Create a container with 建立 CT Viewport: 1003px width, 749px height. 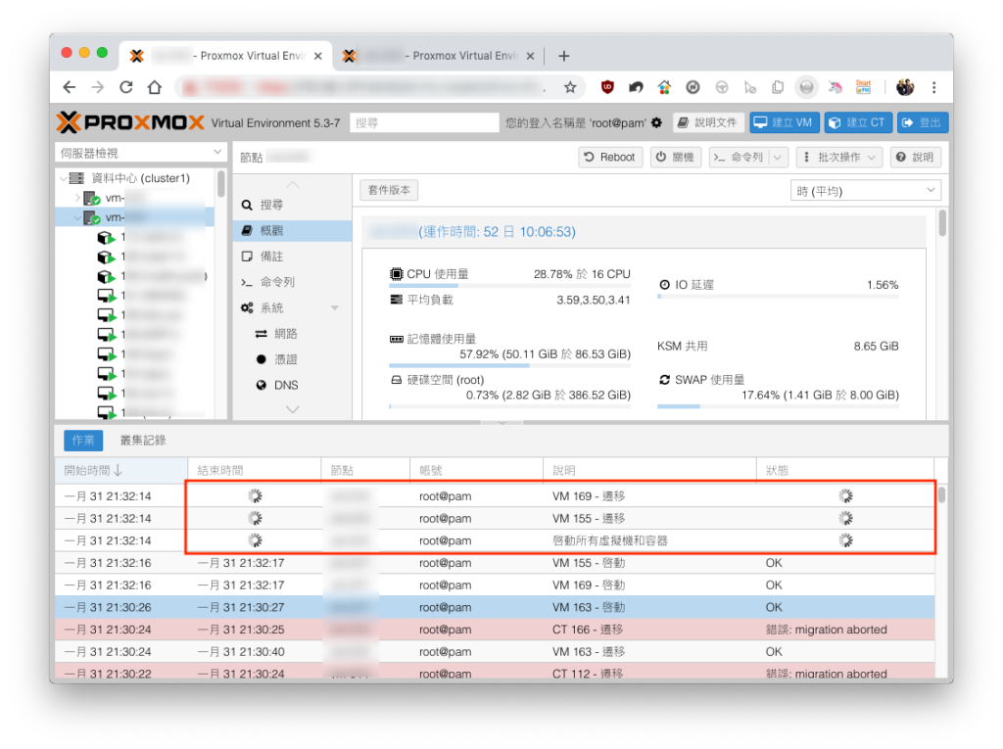[858, 122]
